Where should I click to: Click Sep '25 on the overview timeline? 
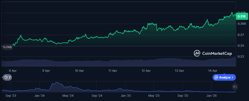click(183, 96)
